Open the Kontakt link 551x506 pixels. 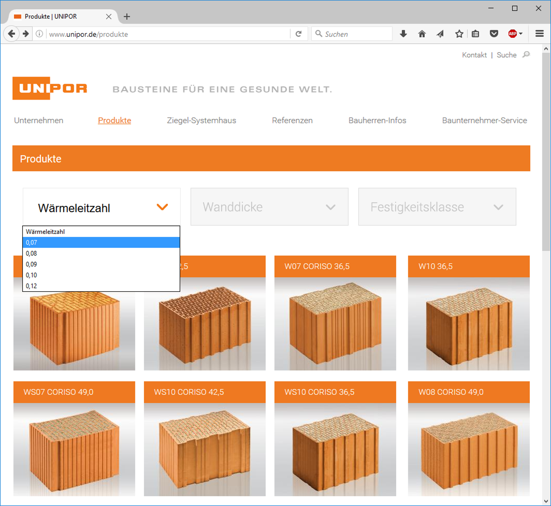click(x=474, y=55)
